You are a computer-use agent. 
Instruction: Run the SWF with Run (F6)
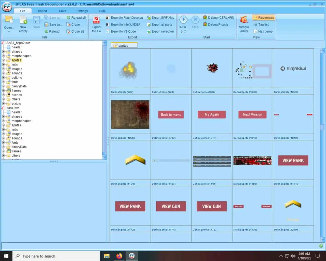pos(183,24)
